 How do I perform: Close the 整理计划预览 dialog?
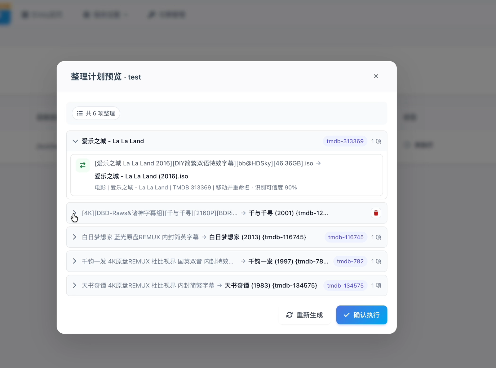click(x=376, y=76)
